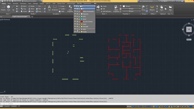Image resolution: width=194 pixels, height=109 pixels.
Task: Click the Measure utility tool
Action: (152, 8)
